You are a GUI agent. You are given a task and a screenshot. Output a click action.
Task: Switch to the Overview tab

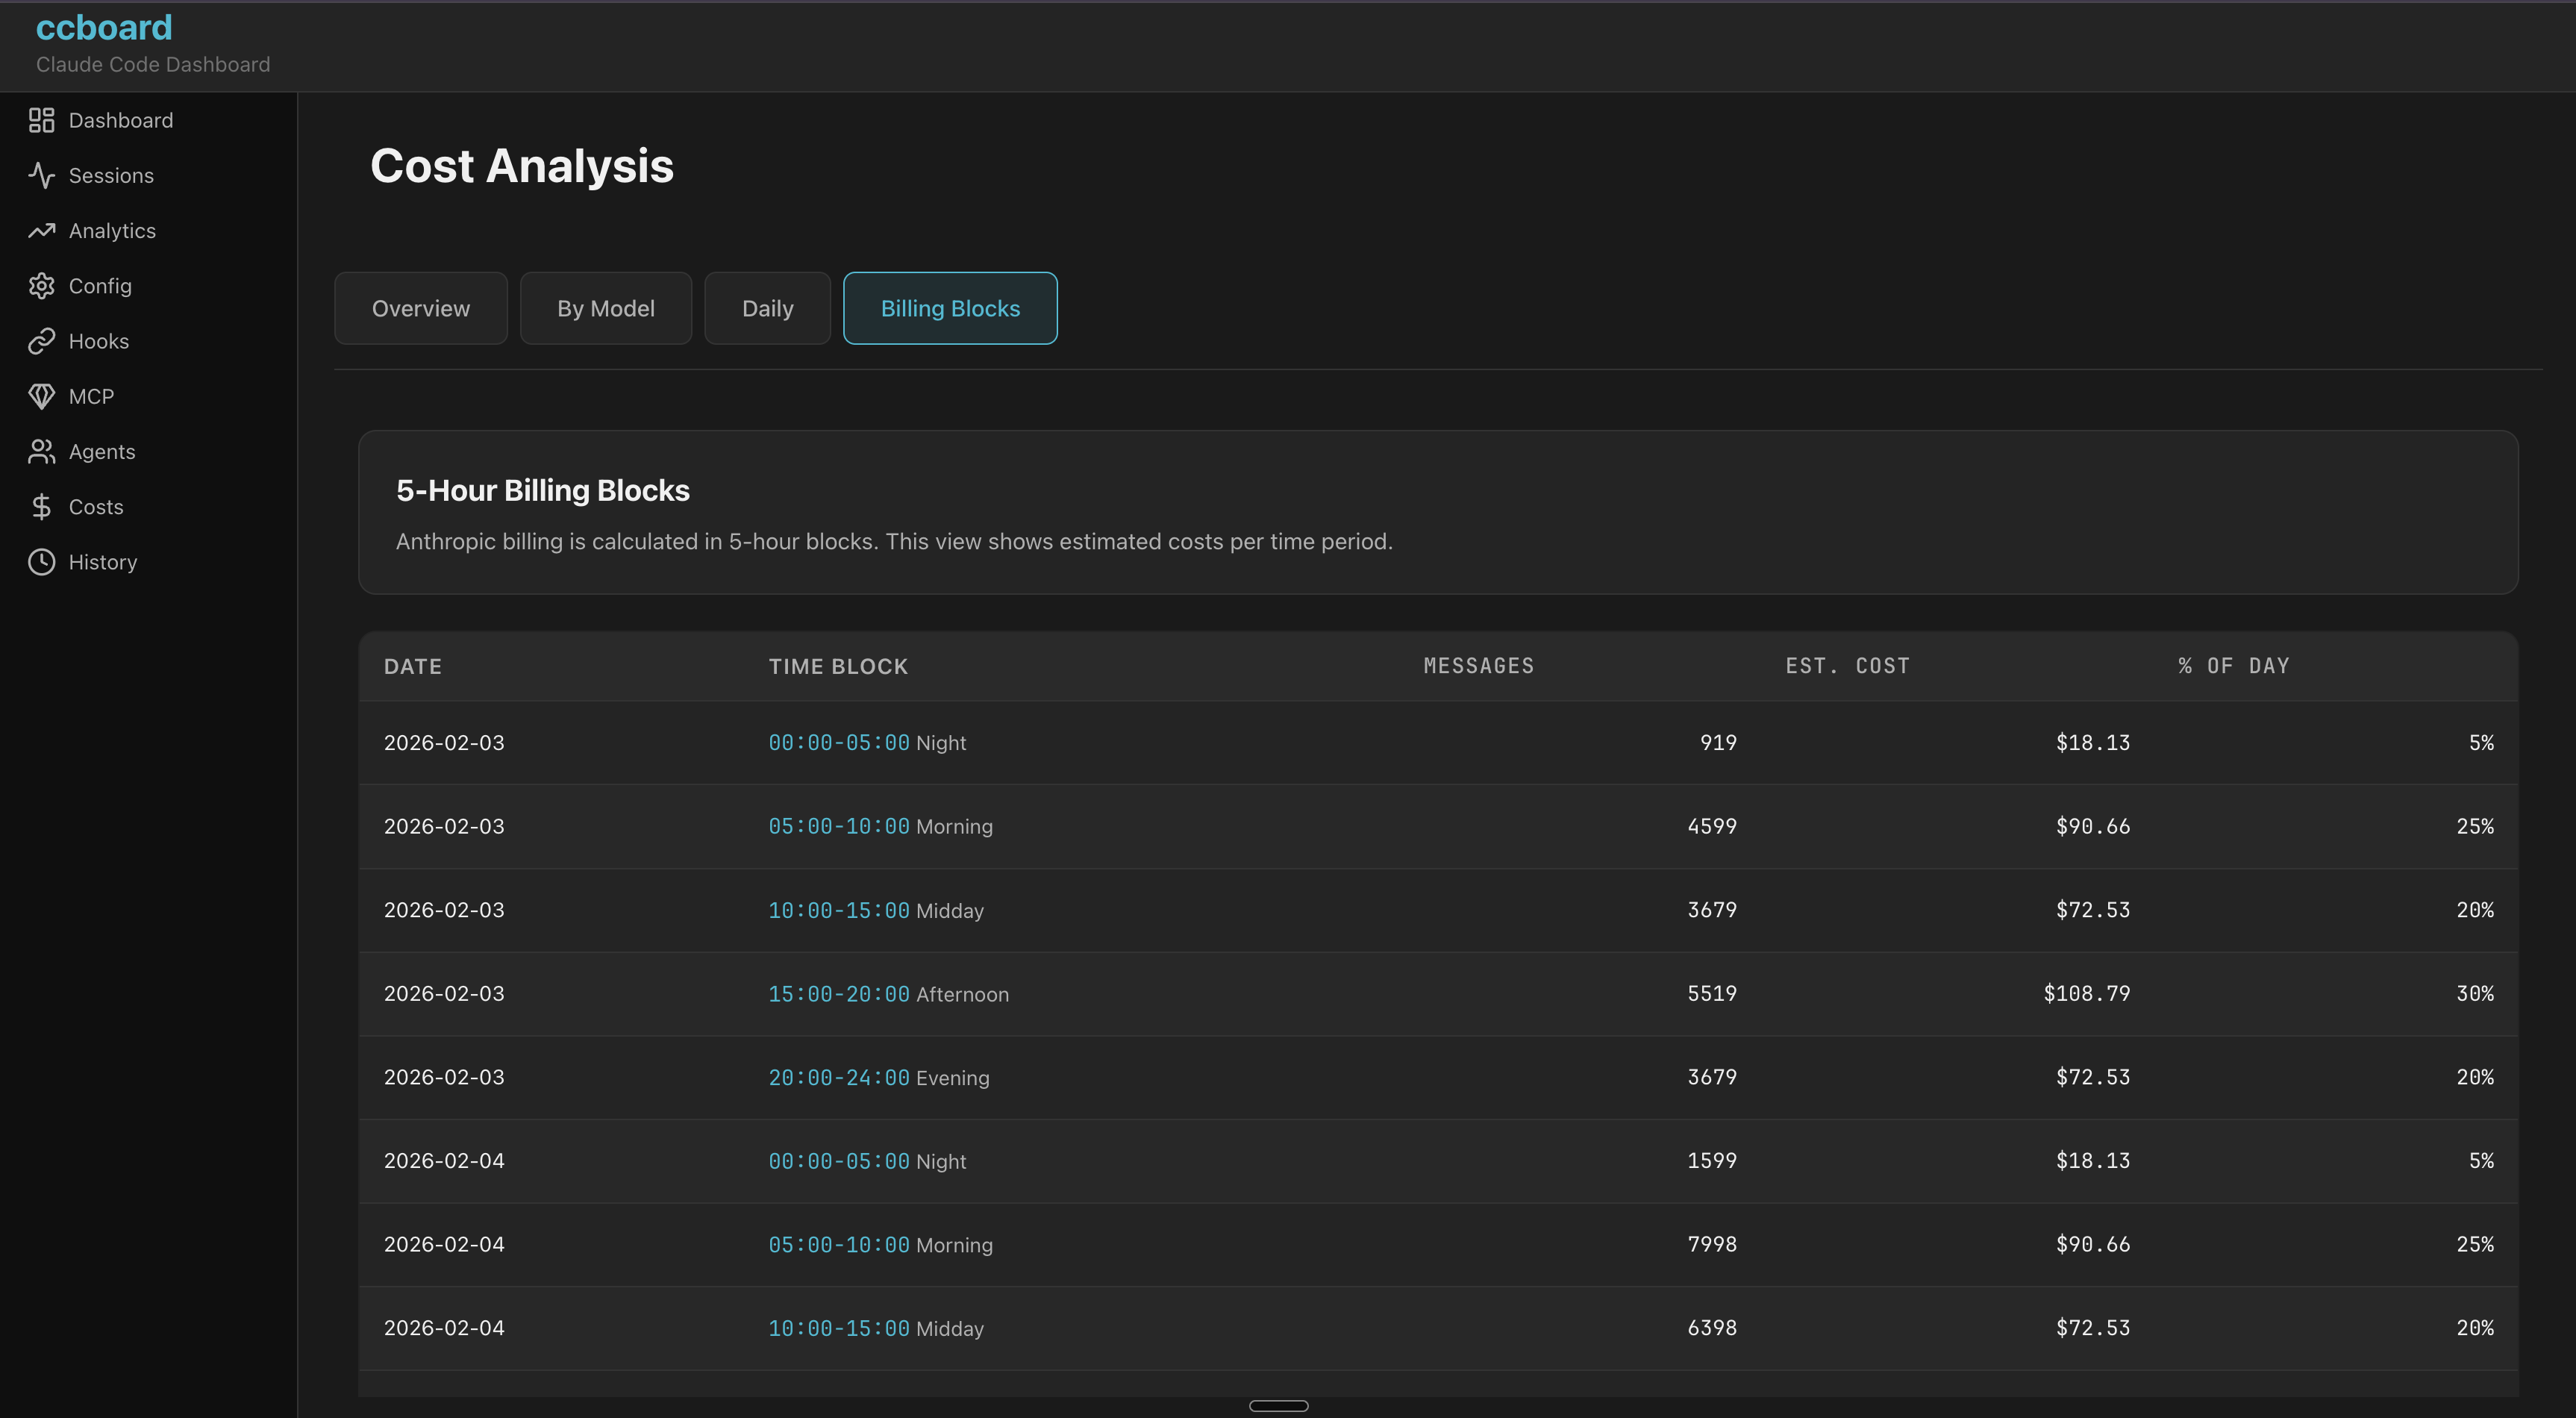(420, 308)
